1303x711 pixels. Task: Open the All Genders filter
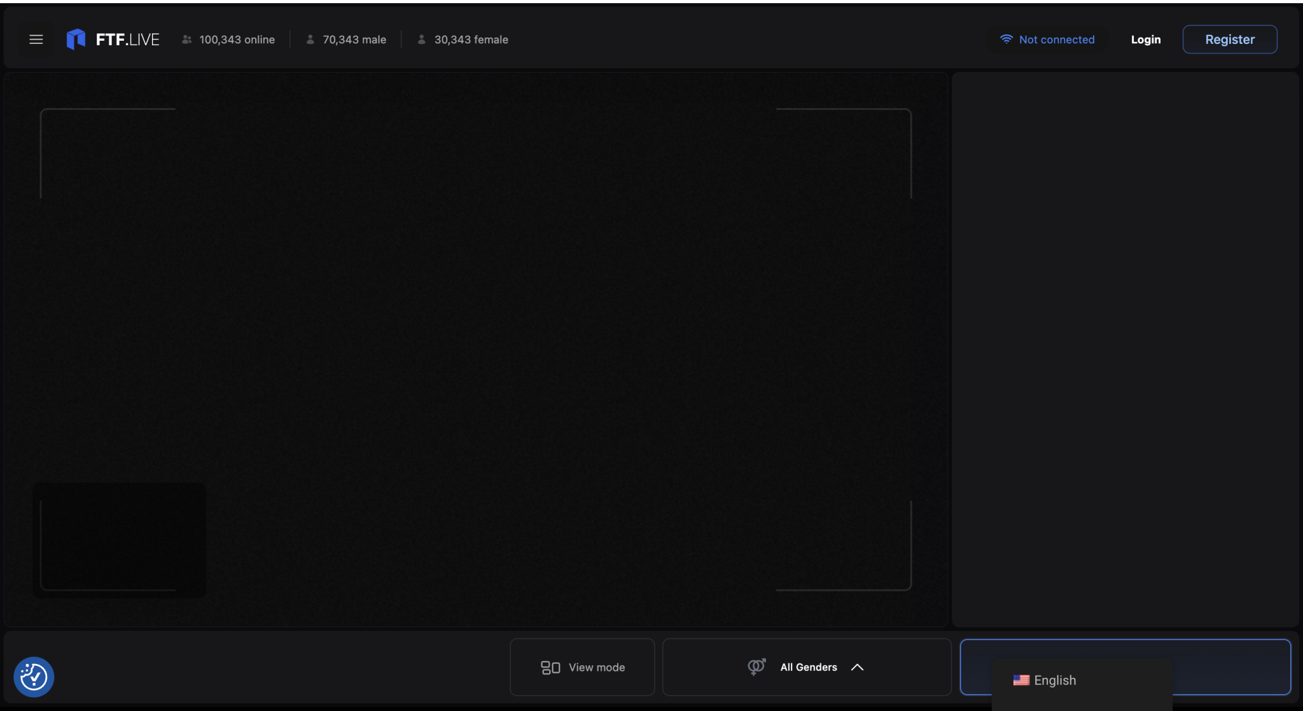pyautogui.click(x=808, y=667)
